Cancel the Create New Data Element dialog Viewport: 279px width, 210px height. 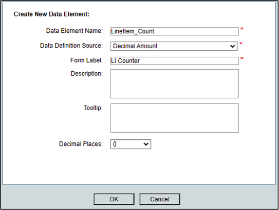[x=160, y=199]
